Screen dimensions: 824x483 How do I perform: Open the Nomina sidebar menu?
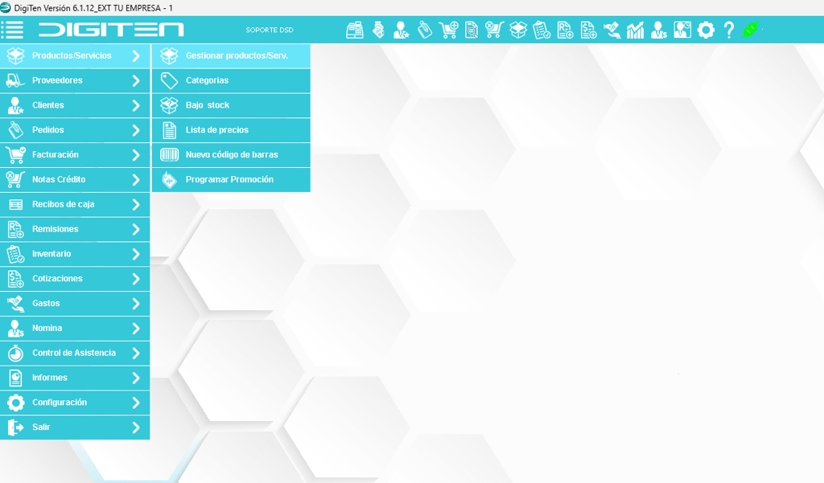click(x=75, y=328)
